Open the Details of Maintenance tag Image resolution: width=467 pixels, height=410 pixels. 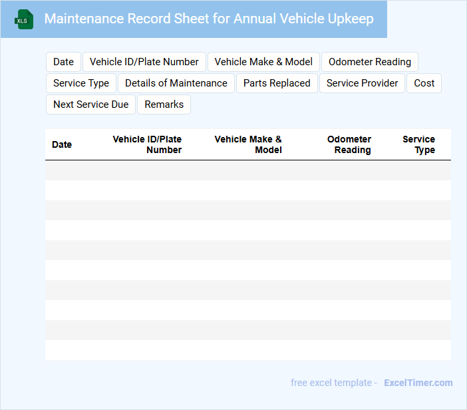point(176,83)
